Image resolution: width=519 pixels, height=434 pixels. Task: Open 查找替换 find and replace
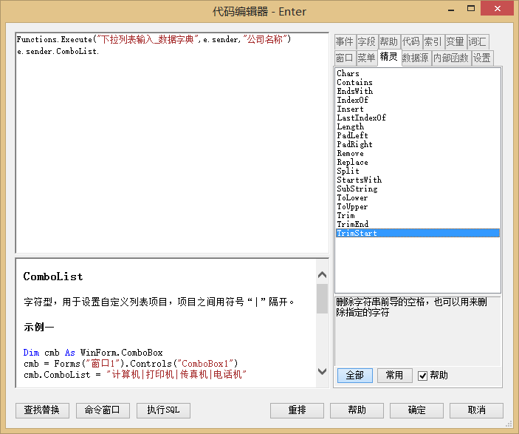[42, 410]
